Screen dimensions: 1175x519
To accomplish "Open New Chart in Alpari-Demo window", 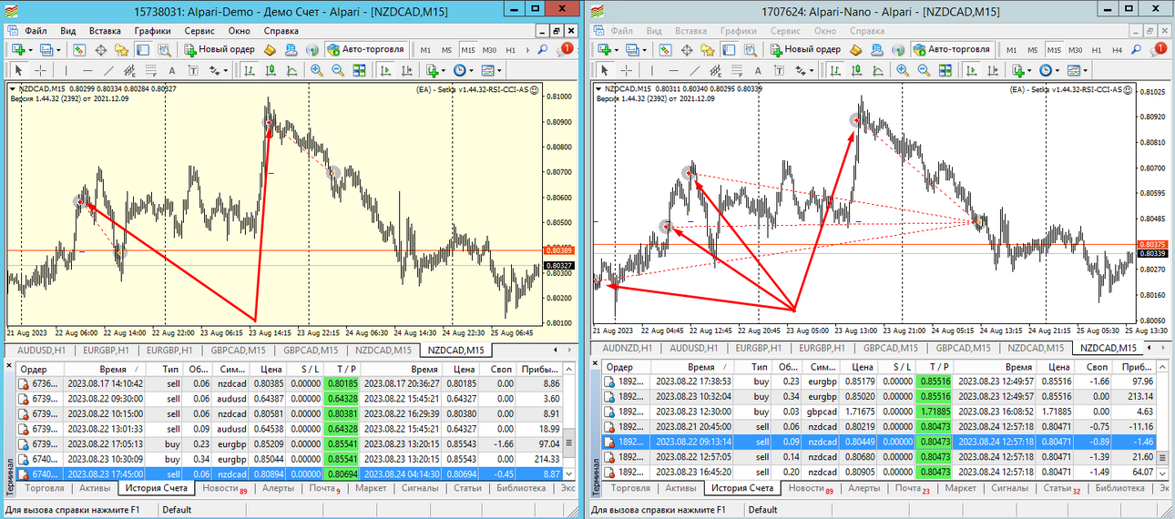I will pos(17,49).
